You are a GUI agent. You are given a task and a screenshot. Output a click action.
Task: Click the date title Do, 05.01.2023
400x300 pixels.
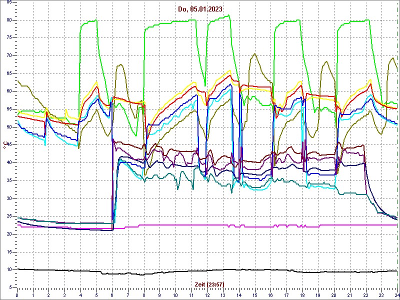(200, 9)
